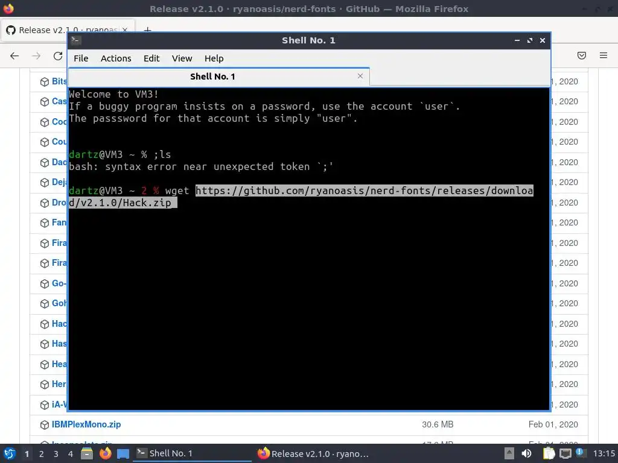Click the package icon for the Dro asset
Viewport: 618px width, 463px height.
(44, 203)
